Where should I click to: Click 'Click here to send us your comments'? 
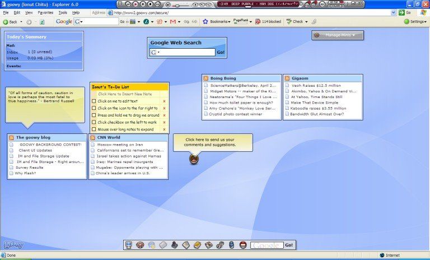click(x=210, y=142)
